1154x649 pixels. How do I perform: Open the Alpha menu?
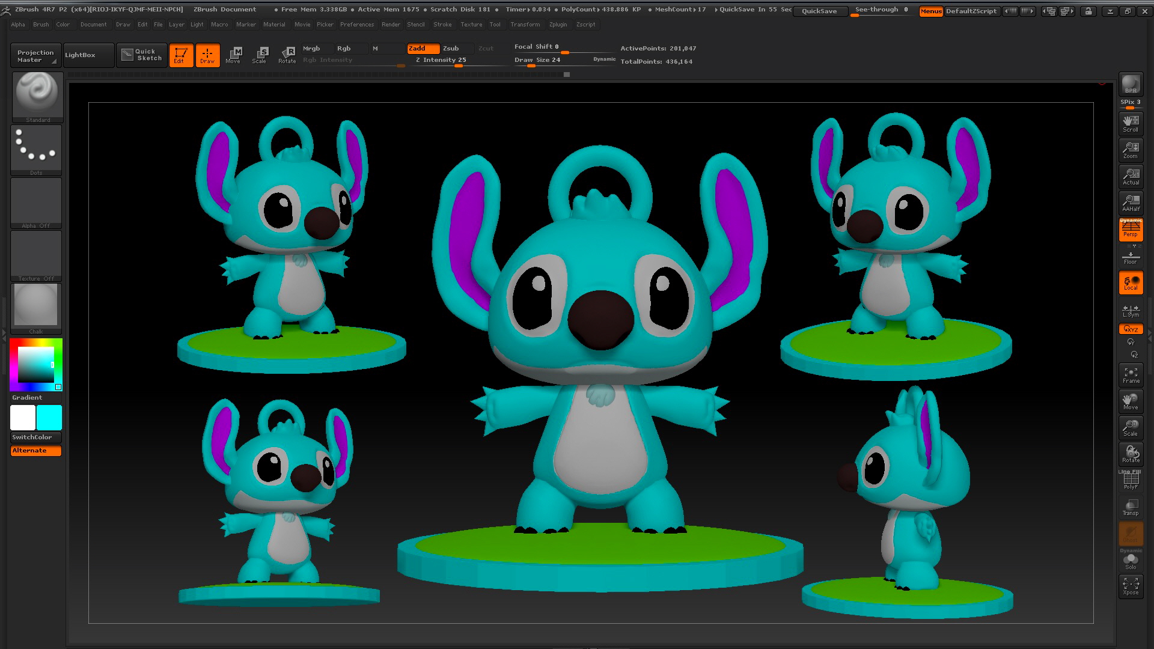(x=18, y=25)
